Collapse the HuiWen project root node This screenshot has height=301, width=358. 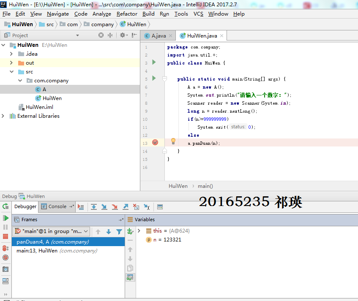click(x=3, y=45)
